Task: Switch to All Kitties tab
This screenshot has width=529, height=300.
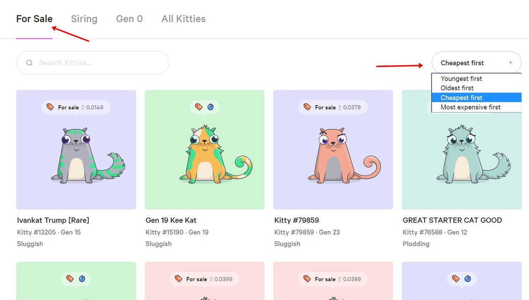Action: [x=183, y=19]
